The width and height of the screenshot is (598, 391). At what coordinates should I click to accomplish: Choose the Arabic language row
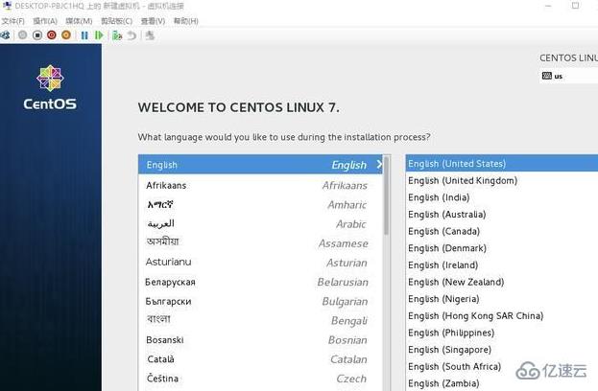pos(260,224)
